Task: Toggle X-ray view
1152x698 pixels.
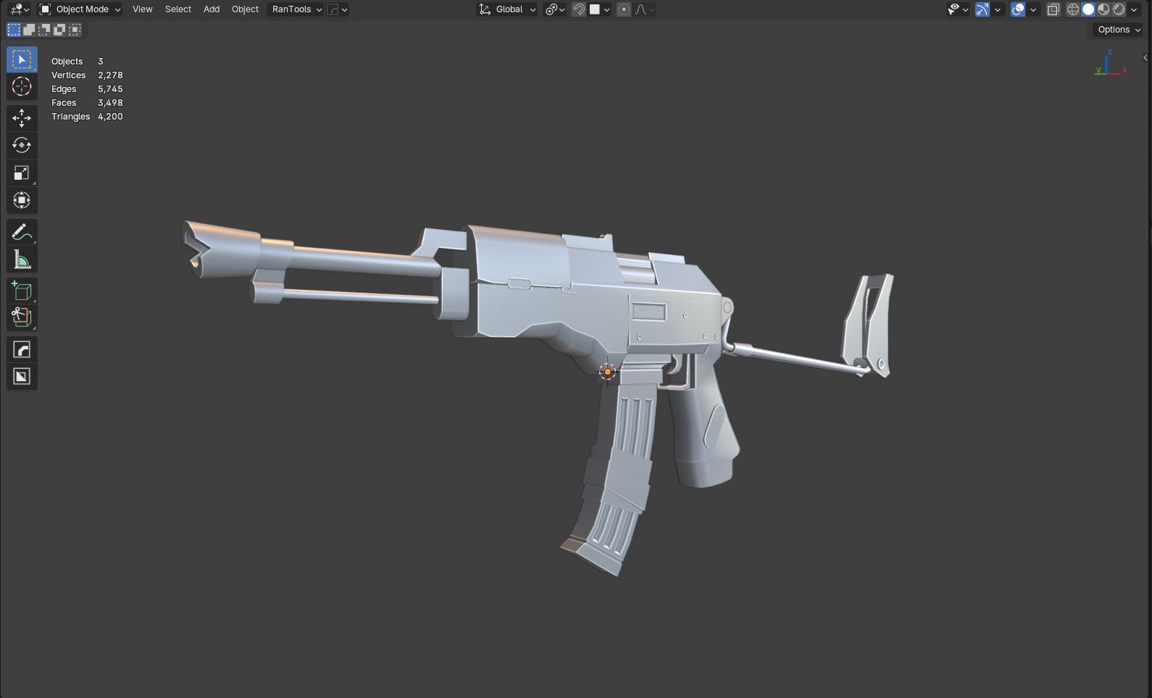Action: (1053, 9)
